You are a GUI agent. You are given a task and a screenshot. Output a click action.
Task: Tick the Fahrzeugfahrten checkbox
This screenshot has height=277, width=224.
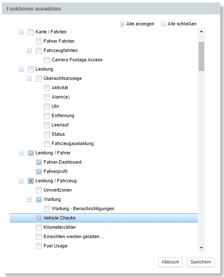(x=39, y=51)
